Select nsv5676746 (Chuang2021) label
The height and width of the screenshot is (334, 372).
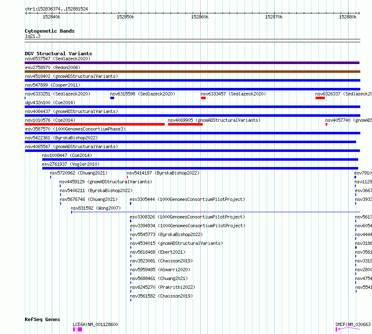point(89,199)
